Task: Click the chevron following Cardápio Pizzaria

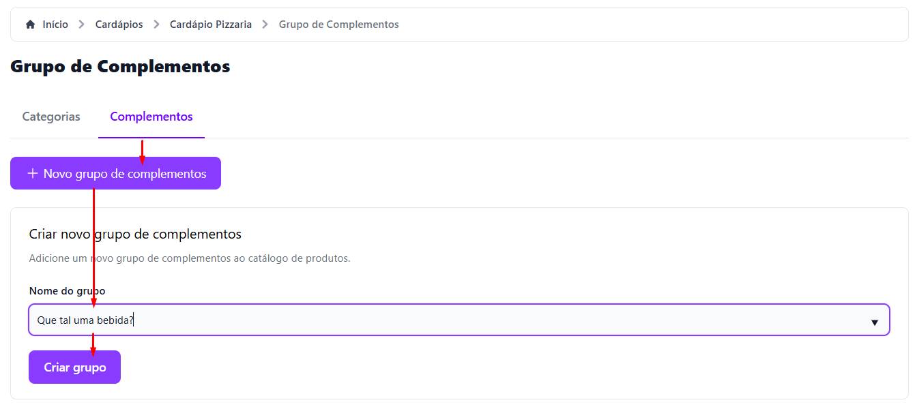Action: coord(265,25)
